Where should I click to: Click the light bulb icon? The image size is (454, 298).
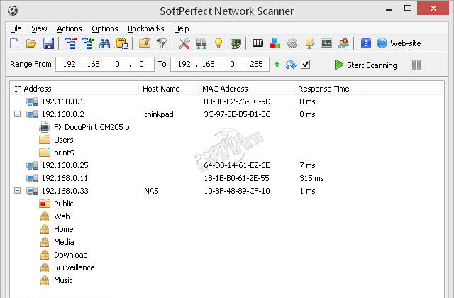(x=218, y=43)
